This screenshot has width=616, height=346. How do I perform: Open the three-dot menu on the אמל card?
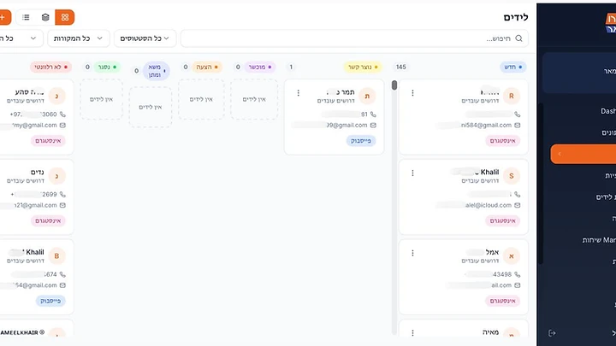point(412,254)
